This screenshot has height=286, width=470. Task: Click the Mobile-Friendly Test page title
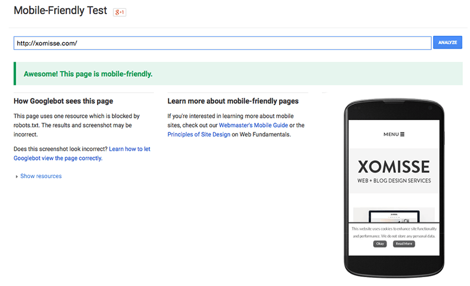(x=61, y=11)
